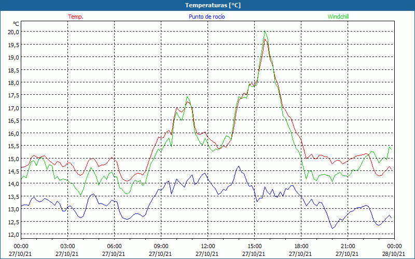Click the 20,0 y-axis value

[14, 32]
